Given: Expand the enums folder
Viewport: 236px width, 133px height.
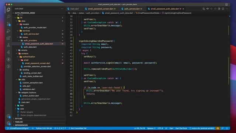Looking at the screenshot, I should pyautogui.click(x=24, y=50).
